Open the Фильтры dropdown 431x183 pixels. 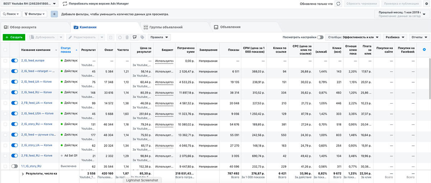point(35,14)
